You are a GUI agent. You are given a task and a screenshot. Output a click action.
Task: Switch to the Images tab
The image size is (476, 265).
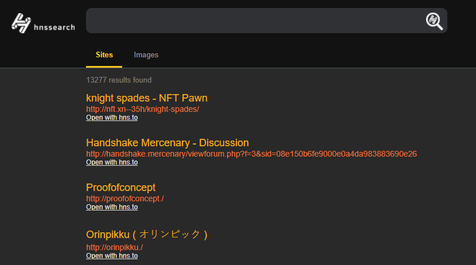pyautogui.click(x=146, y=55)
